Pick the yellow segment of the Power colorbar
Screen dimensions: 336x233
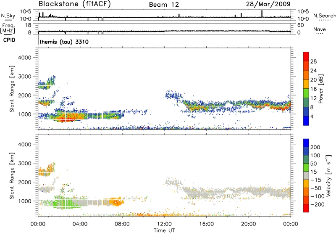coord(306,84)
